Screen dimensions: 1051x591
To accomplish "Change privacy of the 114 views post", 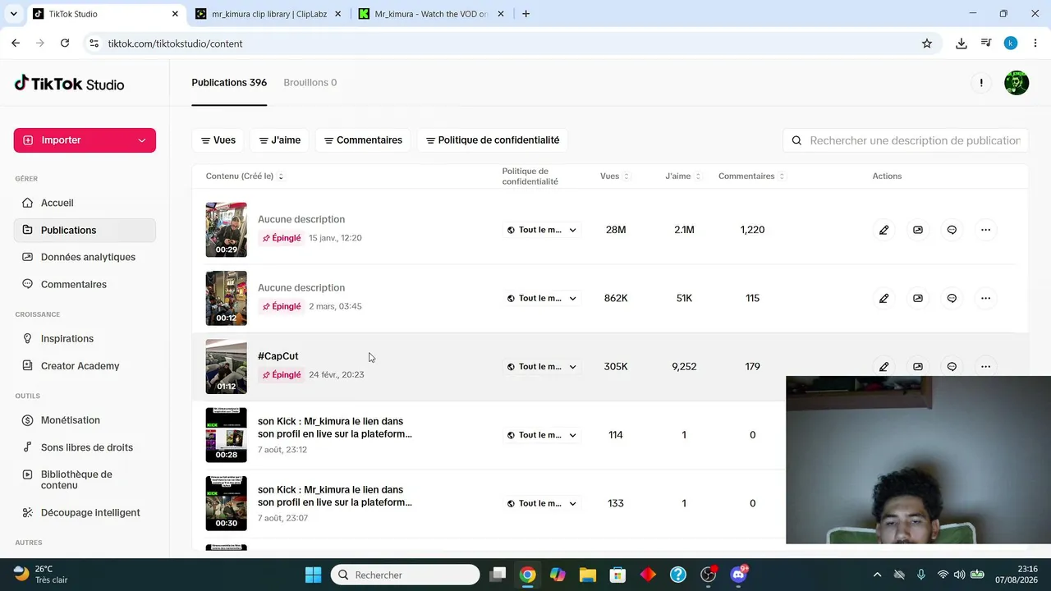I will tap(542, 435).
